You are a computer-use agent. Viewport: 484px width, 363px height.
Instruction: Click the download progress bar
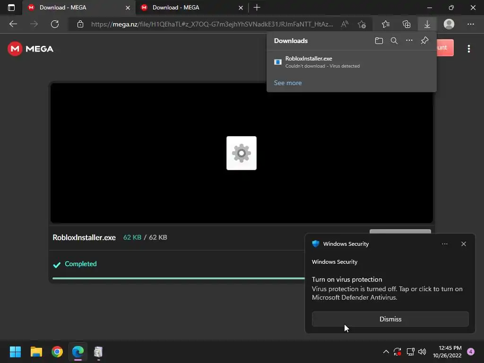[x=178, y=278]
